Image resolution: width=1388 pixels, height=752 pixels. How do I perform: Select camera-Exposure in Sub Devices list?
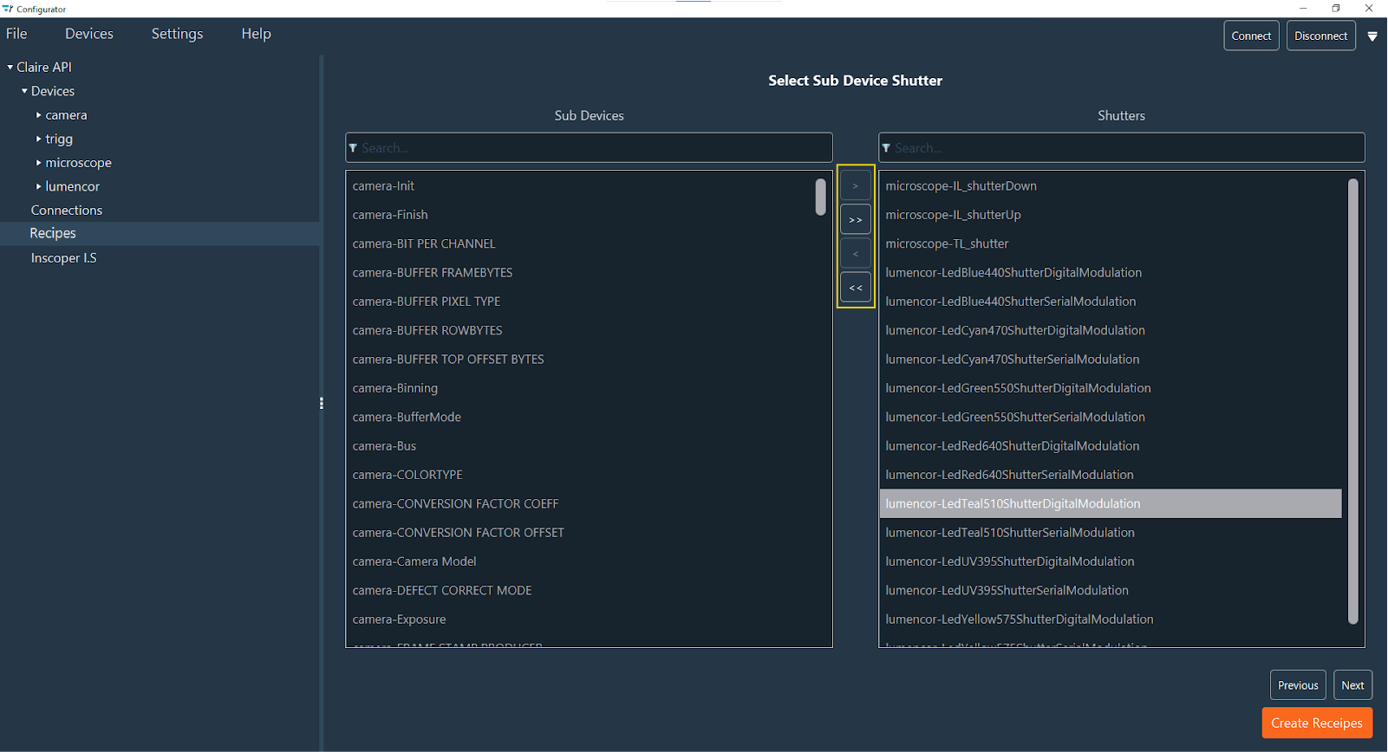(399, 619)
